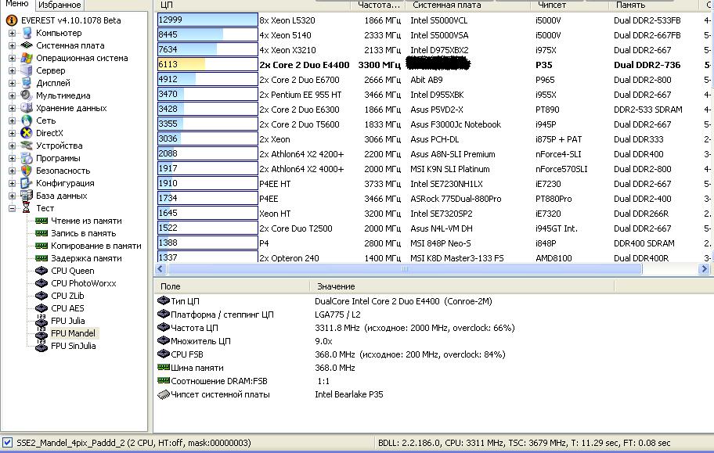The height and width of the screenshot is (453, 714).
Task: Click the EVEREST info icon in tree
Action: pos(12,20)
